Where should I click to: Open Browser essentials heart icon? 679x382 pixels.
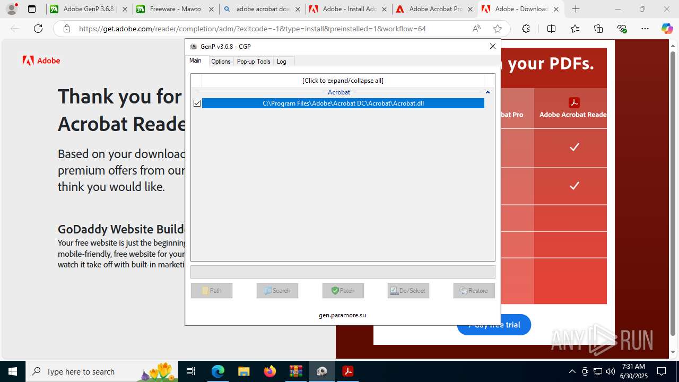(622, 29)
